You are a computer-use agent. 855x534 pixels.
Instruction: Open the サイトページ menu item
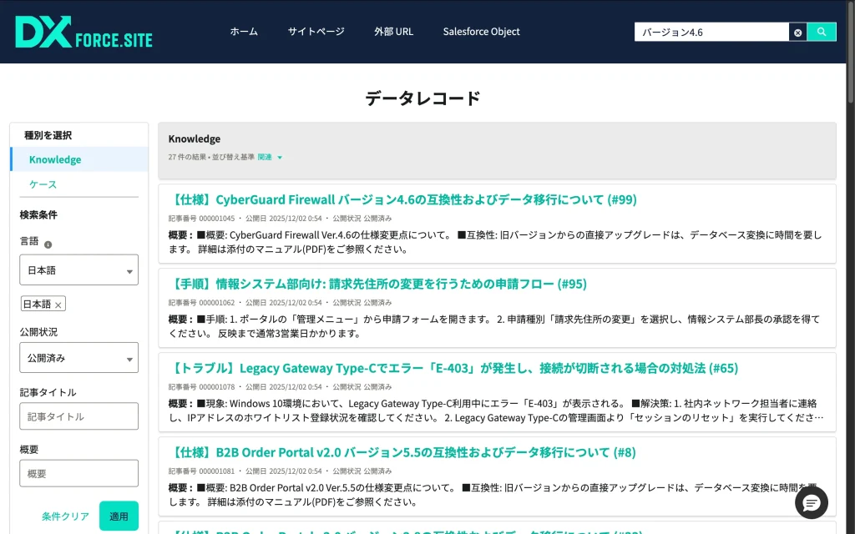click(x=316, y=32)
